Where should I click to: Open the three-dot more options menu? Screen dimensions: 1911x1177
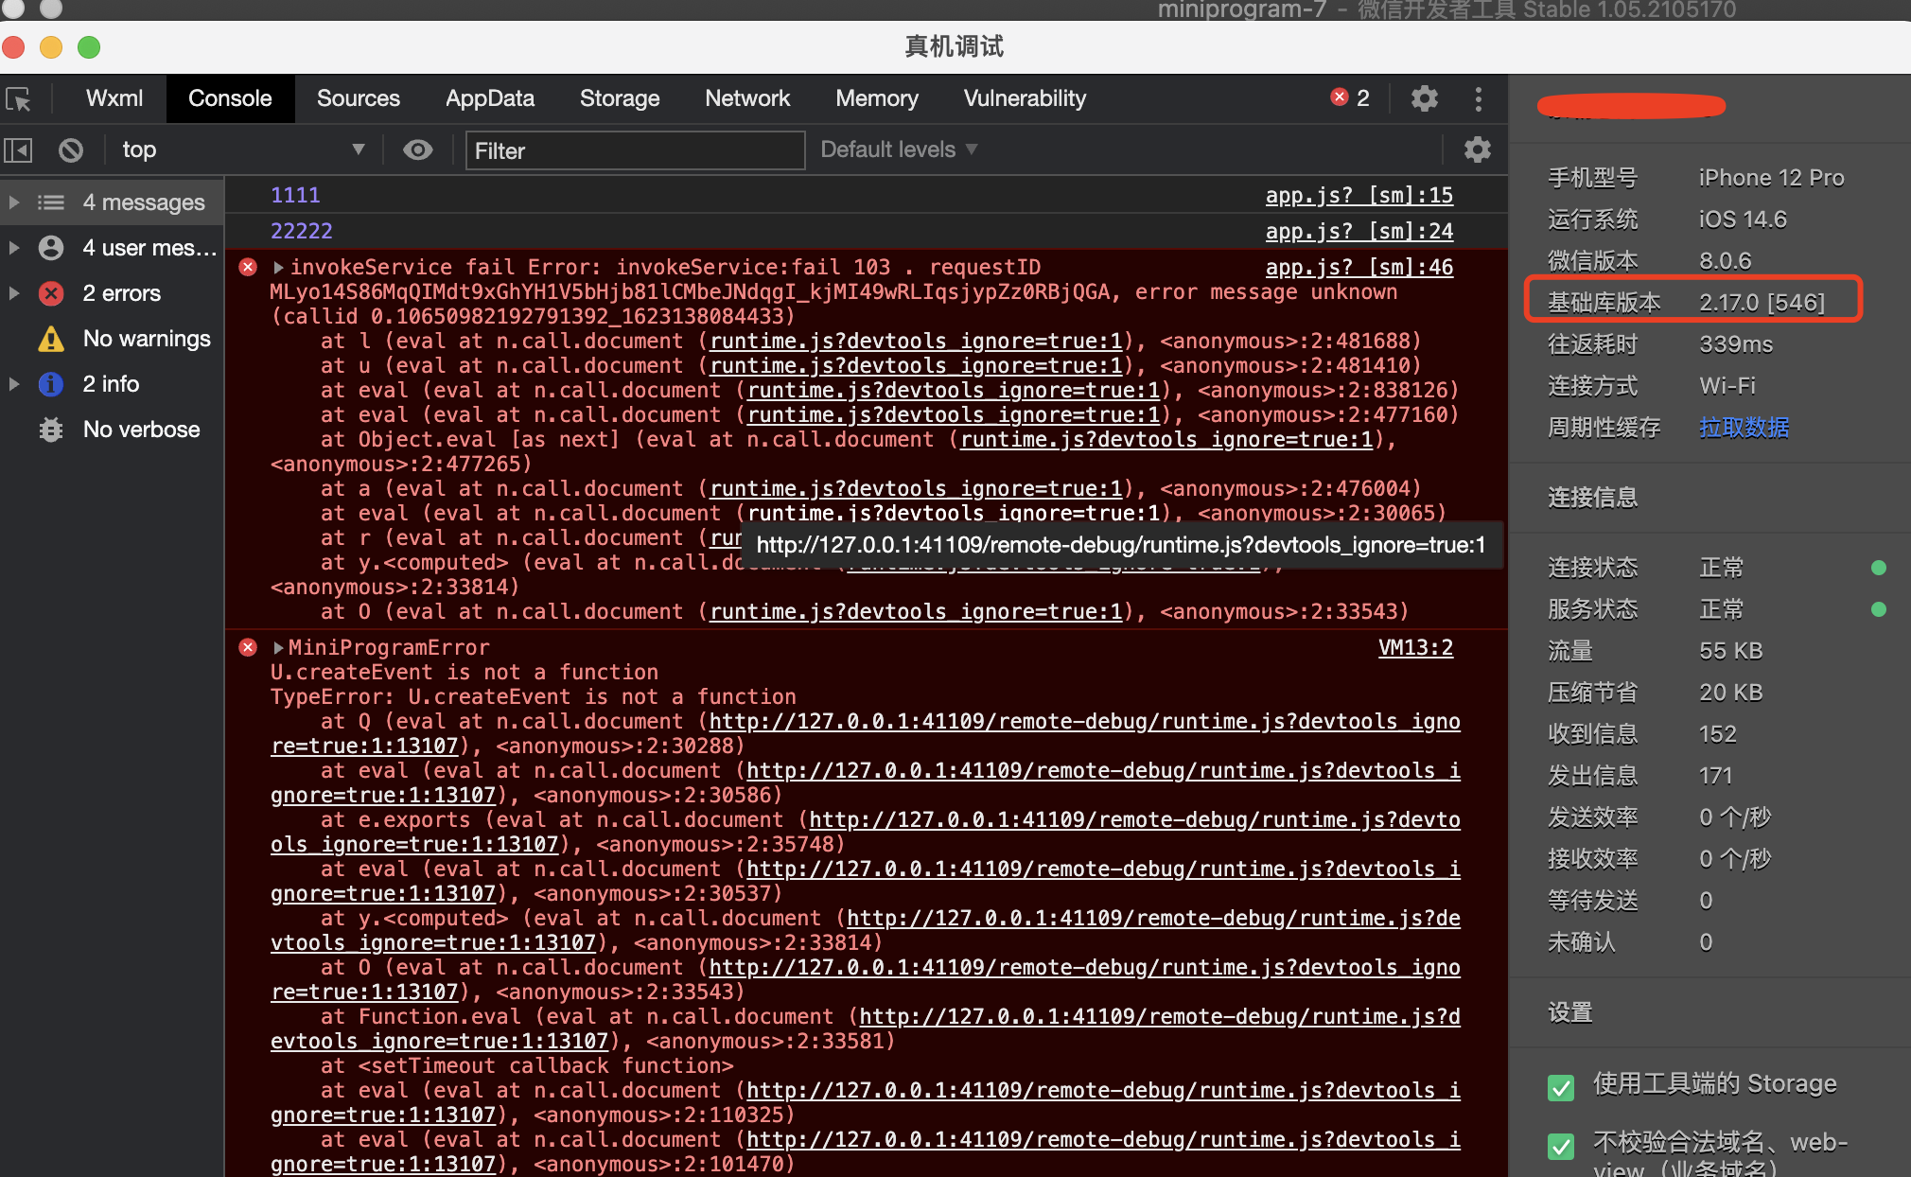[1478, 98]
